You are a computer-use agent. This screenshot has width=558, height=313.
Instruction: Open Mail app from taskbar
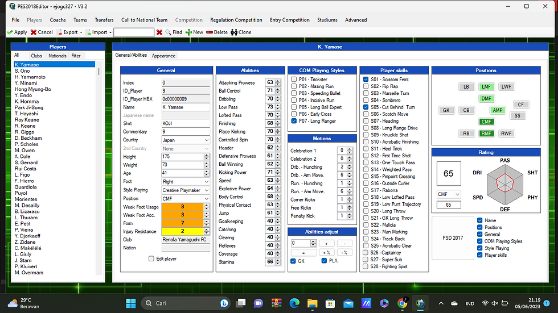348,303
